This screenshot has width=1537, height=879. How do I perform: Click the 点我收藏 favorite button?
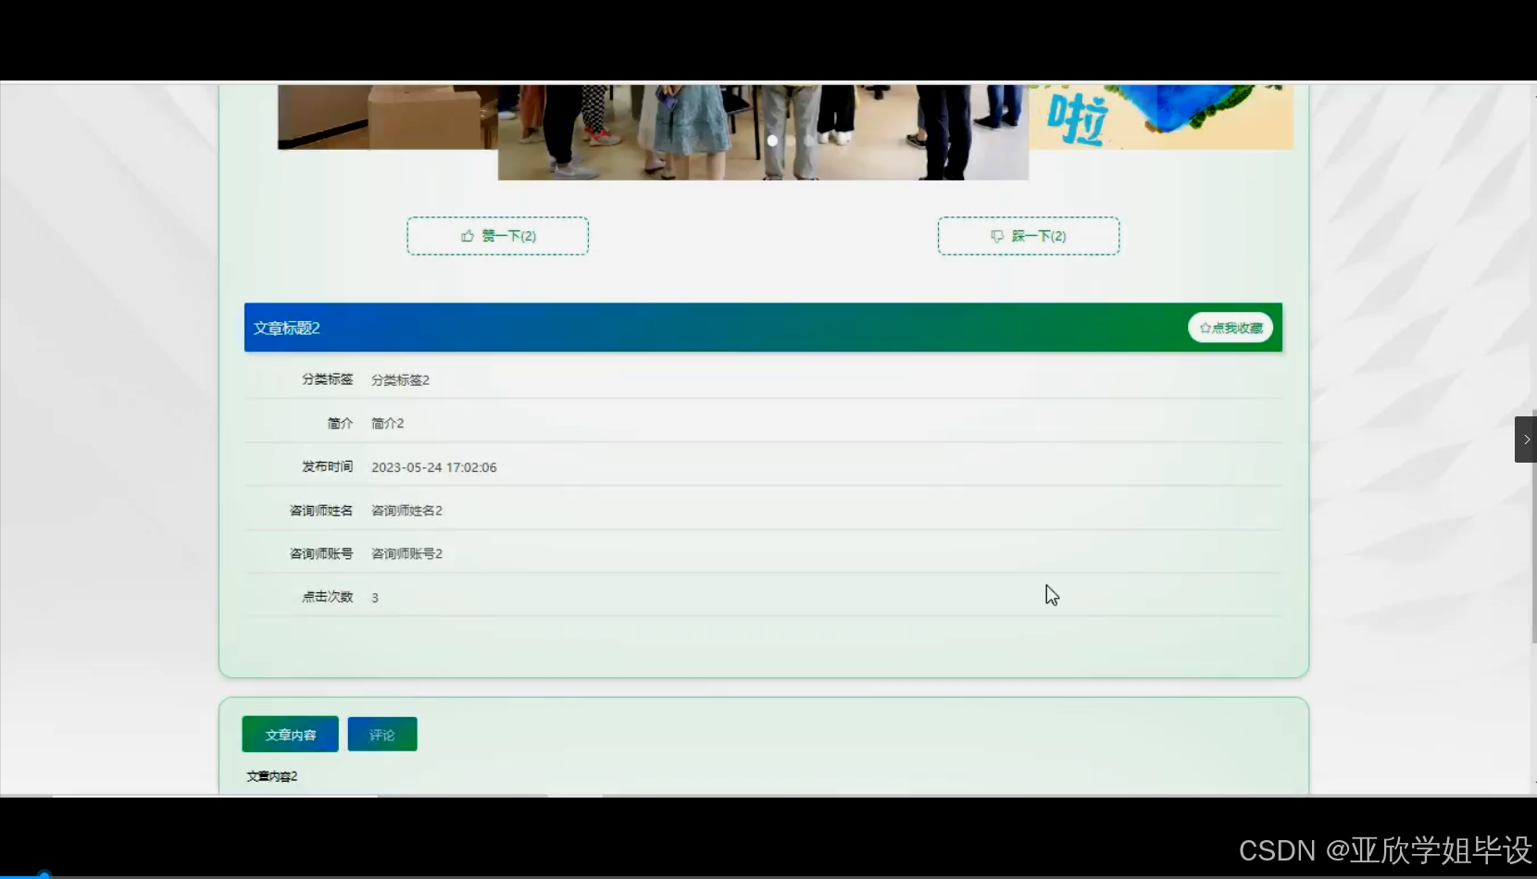pyautogui.click(x=1231, y=328)
